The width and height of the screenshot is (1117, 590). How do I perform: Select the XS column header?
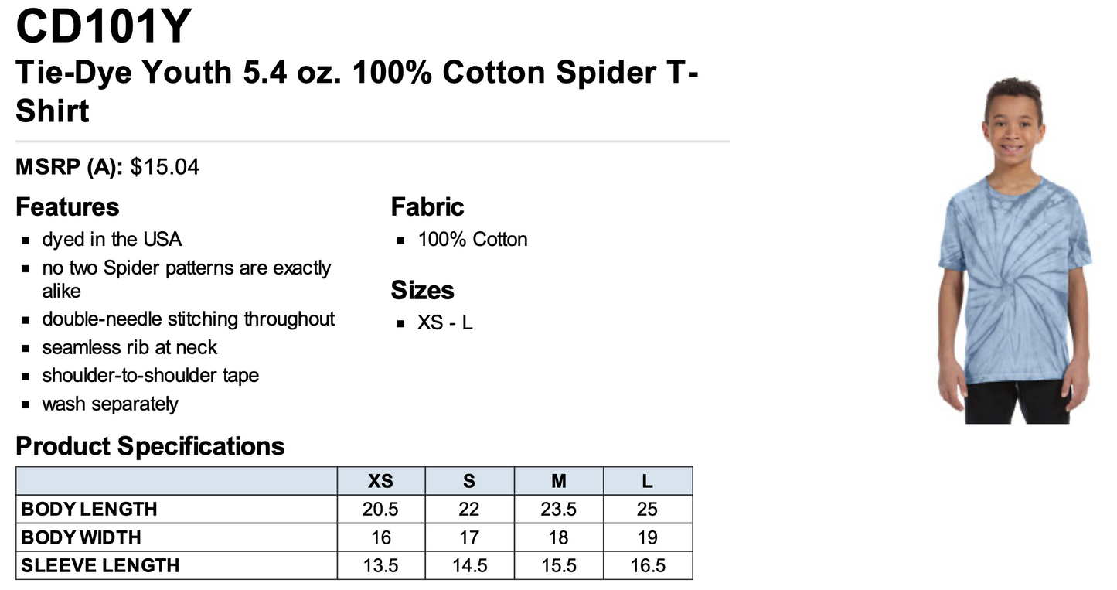(x=380, y=481)
